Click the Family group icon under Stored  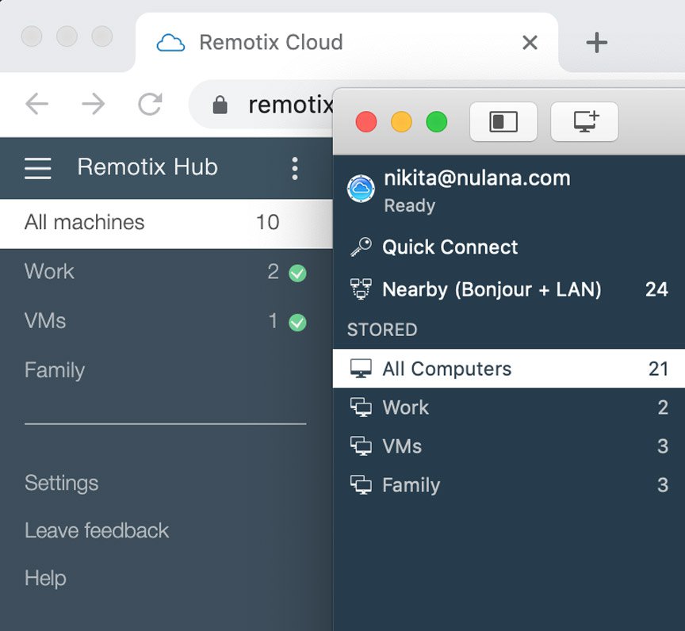coord(362,484)
